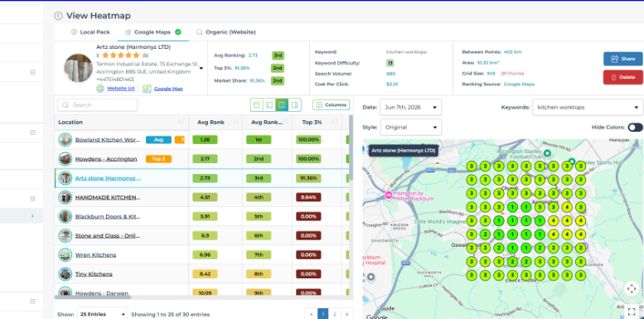Screen dimensions: 644x319
Task: Click the orange Top 3 badge on Howdens row
Action: 158,159
